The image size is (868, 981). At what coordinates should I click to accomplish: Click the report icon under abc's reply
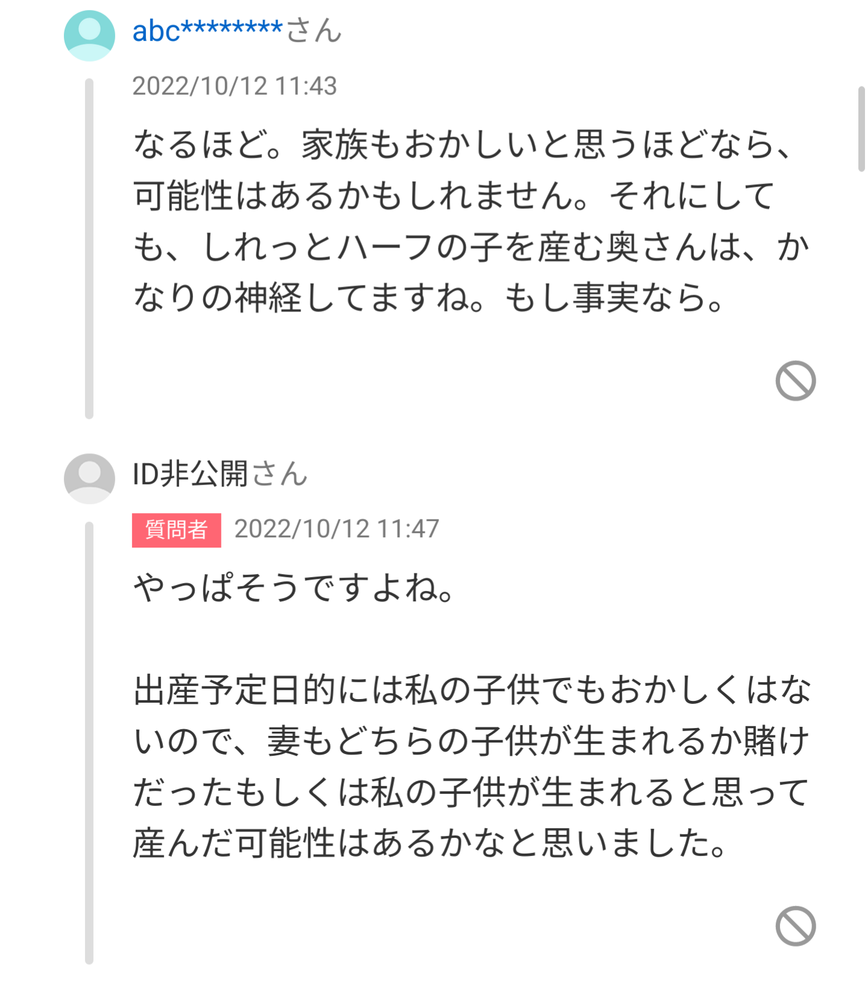coord(795,381)
